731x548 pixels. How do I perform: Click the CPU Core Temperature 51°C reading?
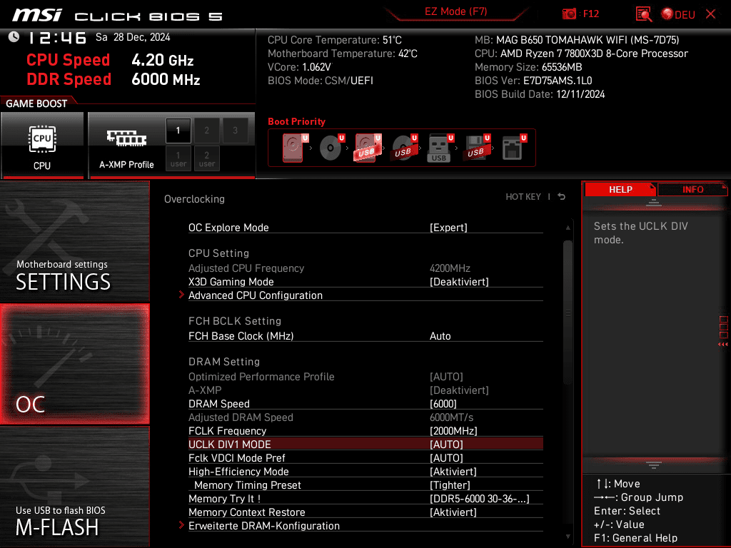coord(335,40)
